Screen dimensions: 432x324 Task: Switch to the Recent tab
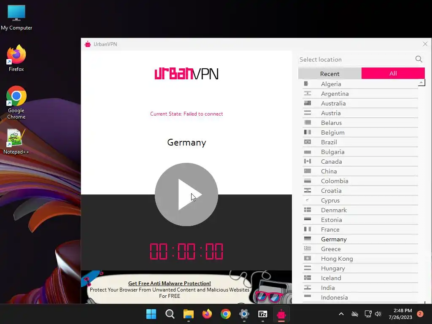(x=329, y=73)
